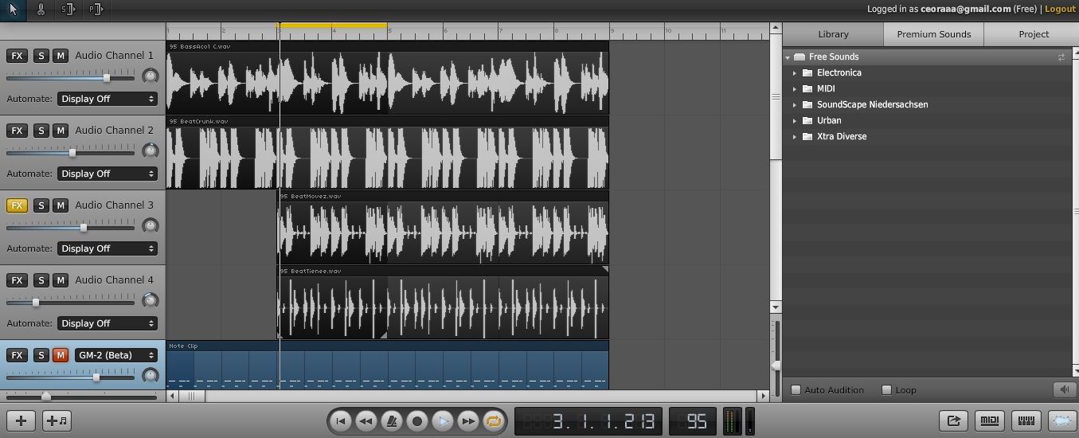Expand the Urban folder
This screenshot has width=1079, height=438.
click(795, 121)
